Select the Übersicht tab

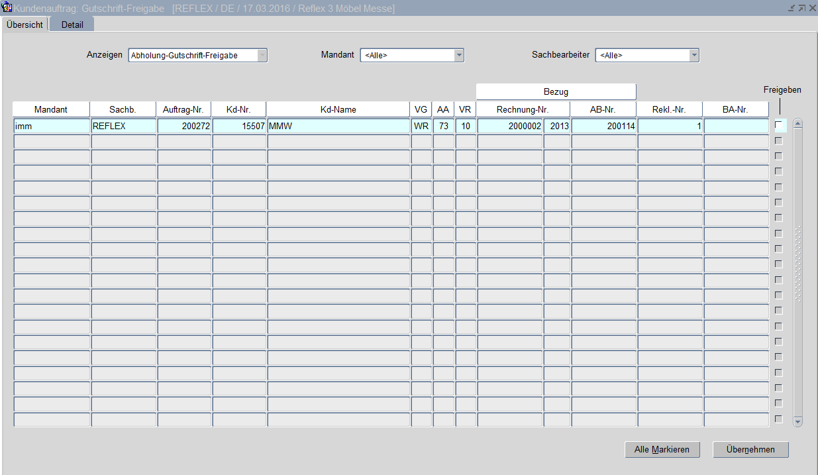(x=25, y=25)
